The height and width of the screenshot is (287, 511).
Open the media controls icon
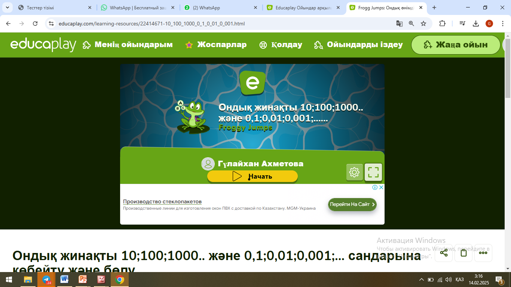point(463,24)
